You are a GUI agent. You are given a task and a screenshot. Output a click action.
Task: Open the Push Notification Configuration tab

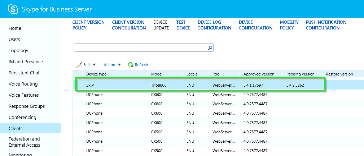tap(326, 25)
